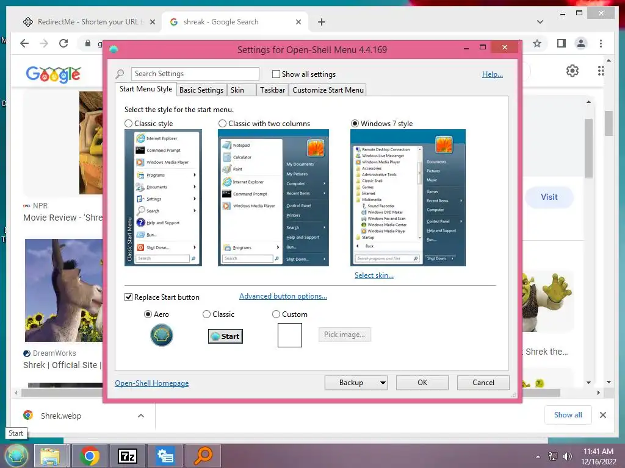Open Advanced button options... link

[x=283, y=296]
